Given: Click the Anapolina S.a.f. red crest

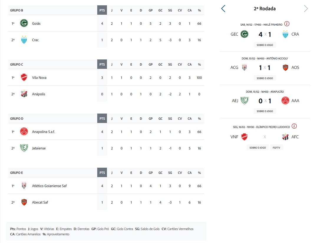Looking at the screenshot, I should (24, 132).
